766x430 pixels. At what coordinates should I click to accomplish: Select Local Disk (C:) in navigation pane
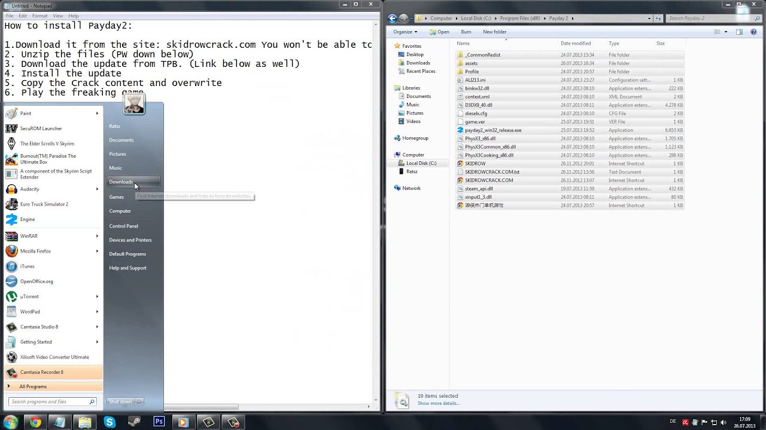click(x=421, y=163)
